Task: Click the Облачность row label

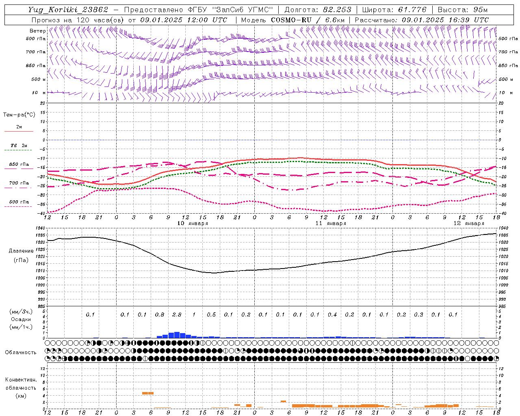Action: coord(21,352)
